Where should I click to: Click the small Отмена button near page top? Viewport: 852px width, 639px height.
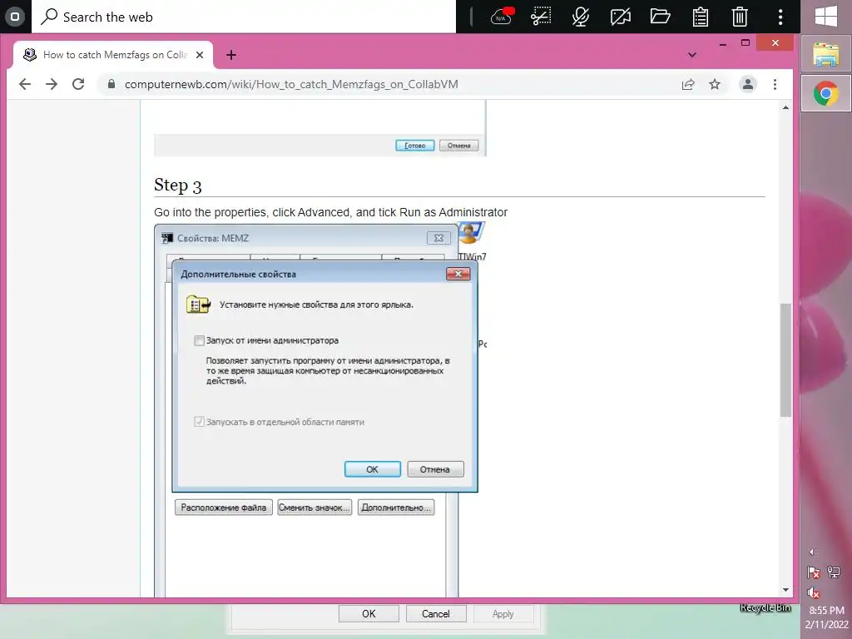click(x=458, y=146)
